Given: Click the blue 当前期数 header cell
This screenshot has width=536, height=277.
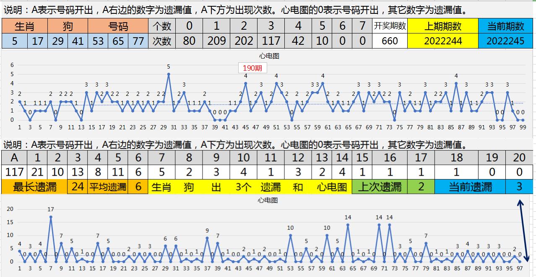Looking at the screenshot, I should click(505, 26).
